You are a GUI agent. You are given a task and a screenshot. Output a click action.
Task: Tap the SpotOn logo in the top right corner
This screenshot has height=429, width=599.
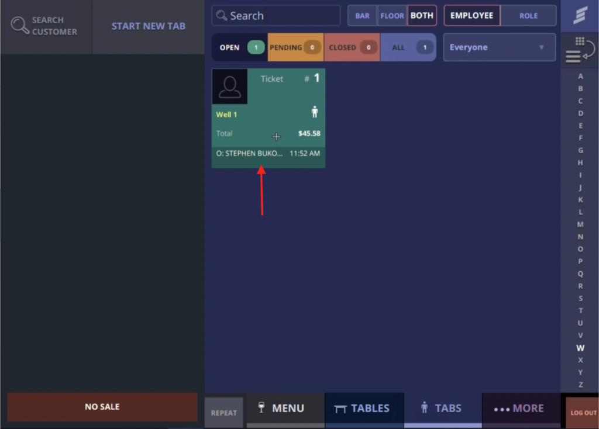580,16
